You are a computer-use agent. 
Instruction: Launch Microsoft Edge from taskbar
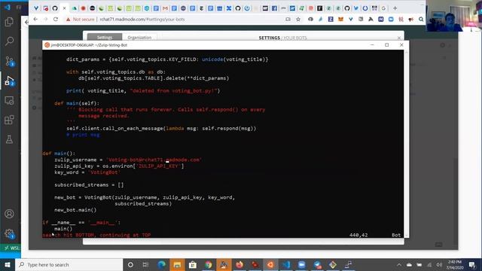[x=161, y=264]
